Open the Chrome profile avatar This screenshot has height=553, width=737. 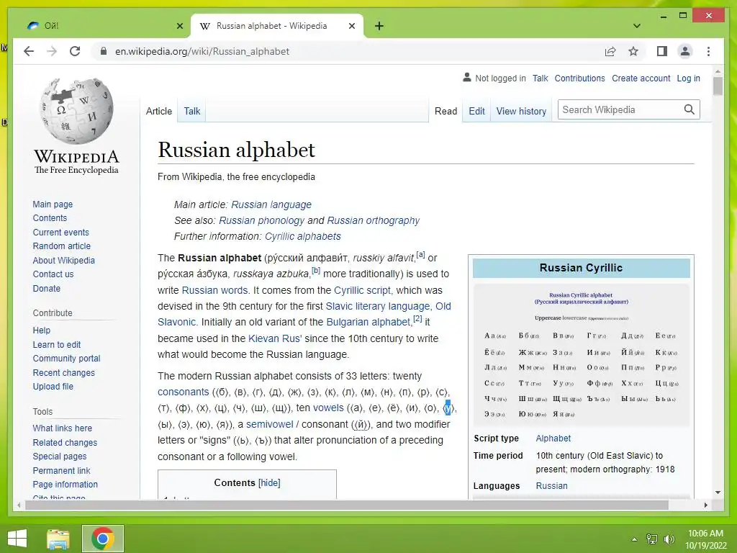click(x=685, y=51)
